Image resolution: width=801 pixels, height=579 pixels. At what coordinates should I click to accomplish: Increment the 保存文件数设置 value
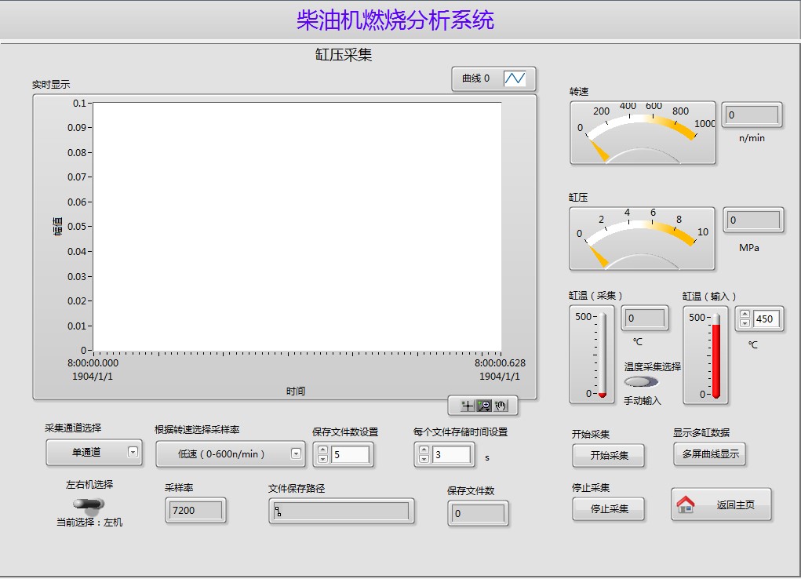[x=323, y=450]
